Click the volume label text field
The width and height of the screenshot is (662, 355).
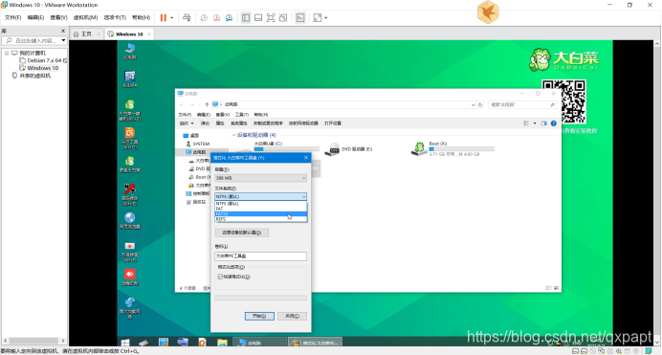260,256
